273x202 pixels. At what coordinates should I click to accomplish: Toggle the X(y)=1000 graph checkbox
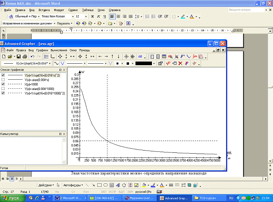3,84
